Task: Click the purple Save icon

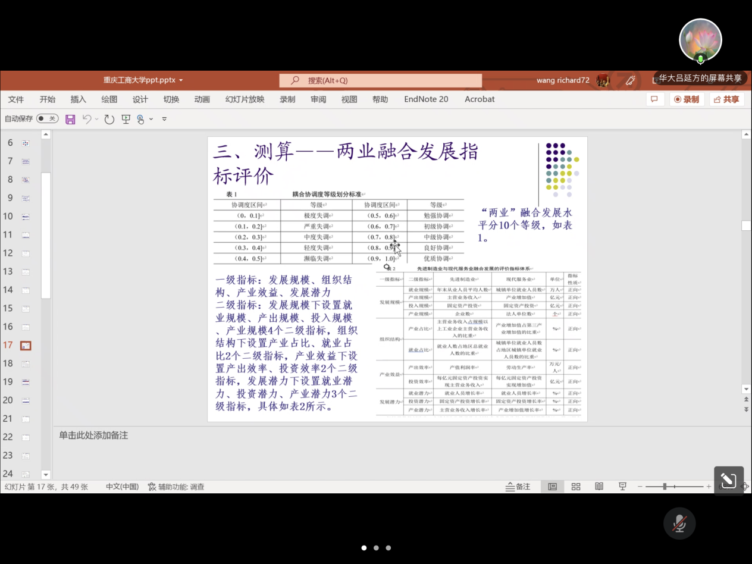Action: coord(70,119)
